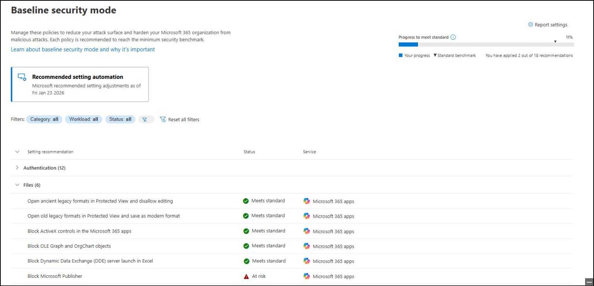
Task: Click the Microsoft 365 apps icon for Block OLE Graph row
Action: pos(306,246)
